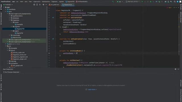182x102 pixels.
Task: Open MainActivity in project tree
Action: (16, 37)
